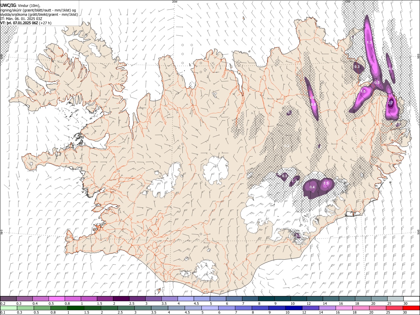This screenshot has width=420, height=315.
Task: Click the 0.6 value in the narrow purple band
Action: (x=312, y=97)
